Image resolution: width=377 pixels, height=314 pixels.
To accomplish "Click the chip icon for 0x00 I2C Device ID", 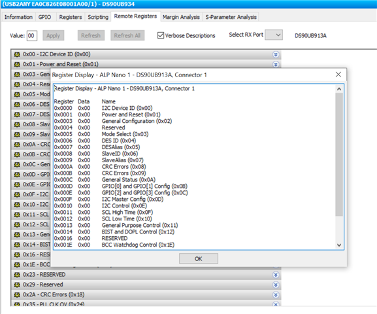I will coord(17,54).
